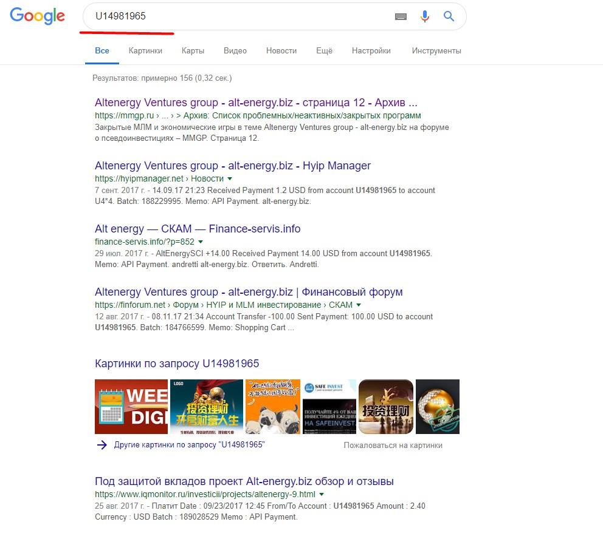Viewport: 603px width, 536px height.
Task: Click the arrow icon before 'Другие картинки'
Action: (102, 444)
